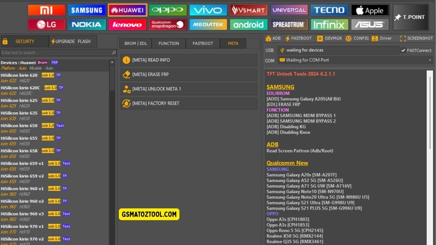Open the UPGRADE FLASH tab
This screenshot has height=245, width=436.
(x=73, y=41)
